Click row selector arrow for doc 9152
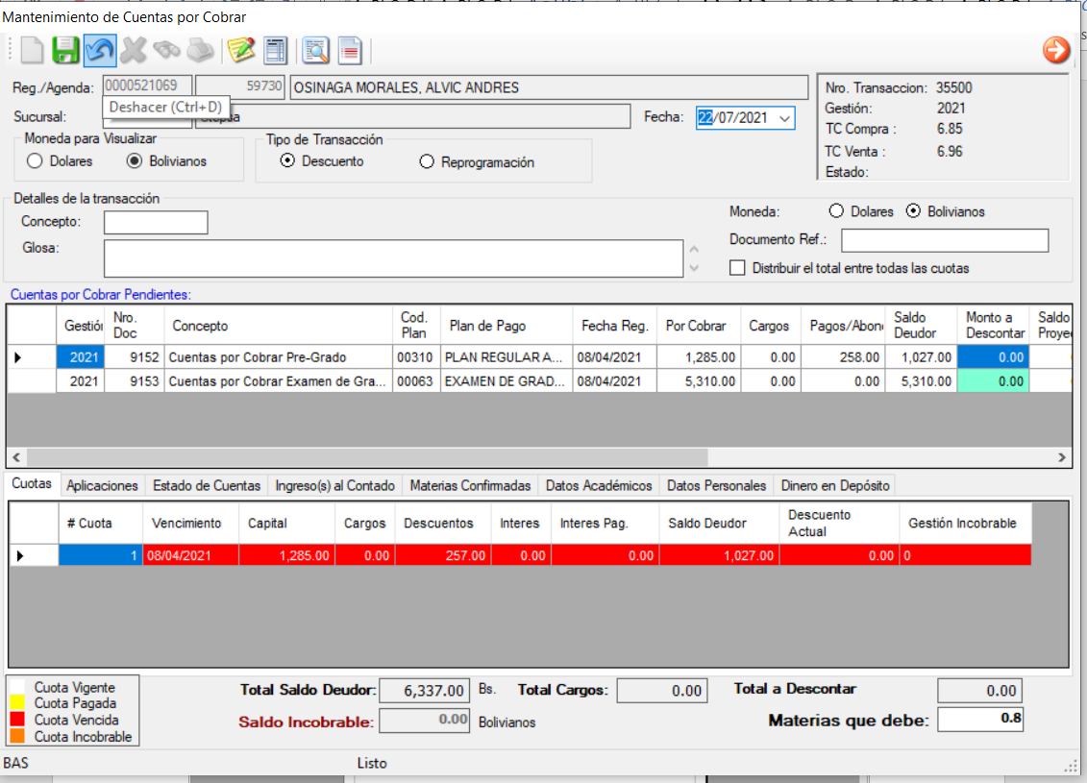1087x783 pixels. point(18,357)
